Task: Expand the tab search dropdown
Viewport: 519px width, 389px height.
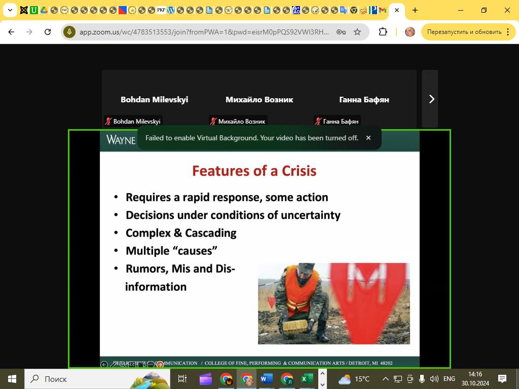Action: (x=10, y=10)
